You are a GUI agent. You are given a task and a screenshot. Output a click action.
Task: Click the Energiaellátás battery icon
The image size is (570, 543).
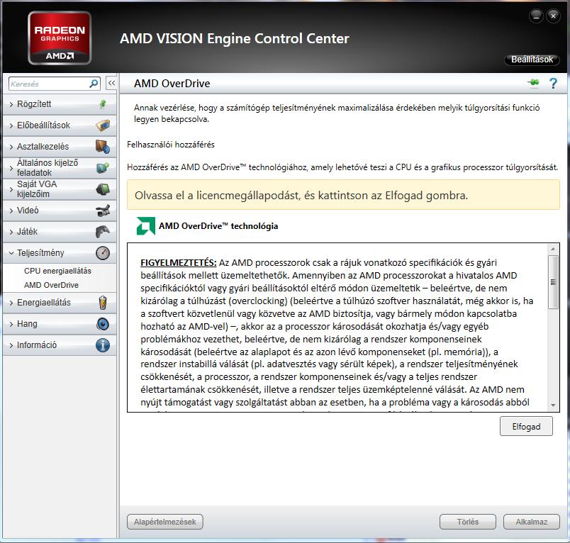[x=103, y=303]
